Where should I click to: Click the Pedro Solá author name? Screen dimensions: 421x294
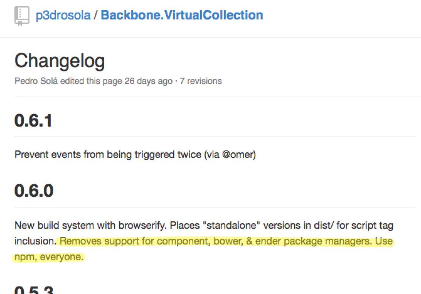pyautogui.click(x=36, y=81)
